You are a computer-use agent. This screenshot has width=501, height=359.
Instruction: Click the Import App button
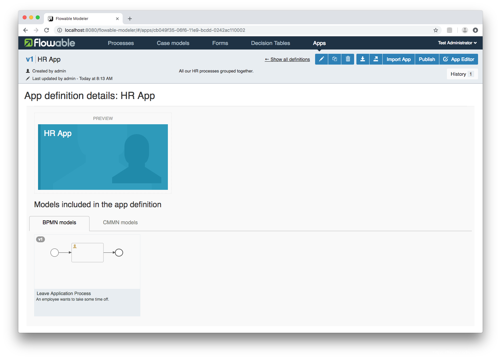398,59
